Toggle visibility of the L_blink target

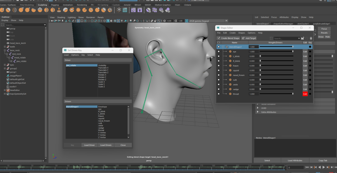point(219,56)
